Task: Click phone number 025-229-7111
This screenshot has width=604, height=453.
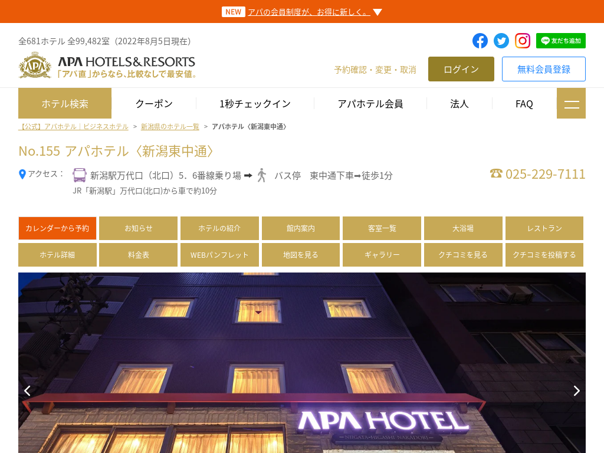Action: (x=545, y=174)
